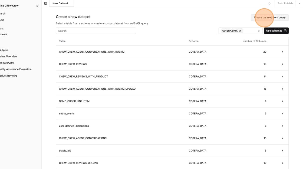
Task: Open CHEW_CREW_AGENT_CONVERSATIONS_WITH_RUBRIC row chevron
Action: coord(282,52)
